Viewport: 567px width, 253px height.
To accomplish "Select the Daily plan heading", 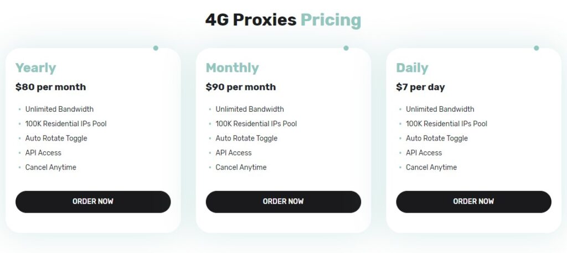I will [412, 68].
